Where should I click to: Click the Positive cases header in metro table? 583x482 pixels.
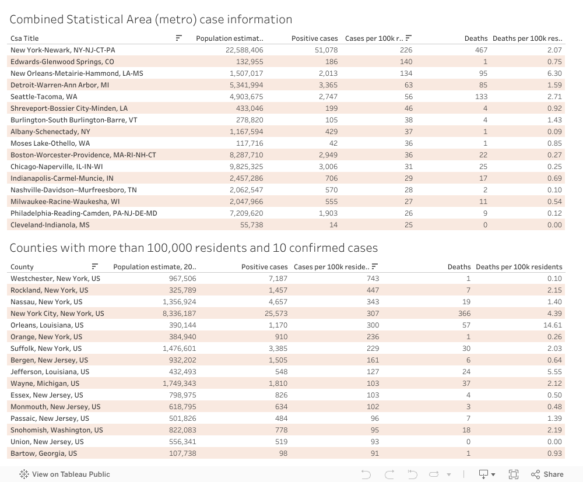314,38
